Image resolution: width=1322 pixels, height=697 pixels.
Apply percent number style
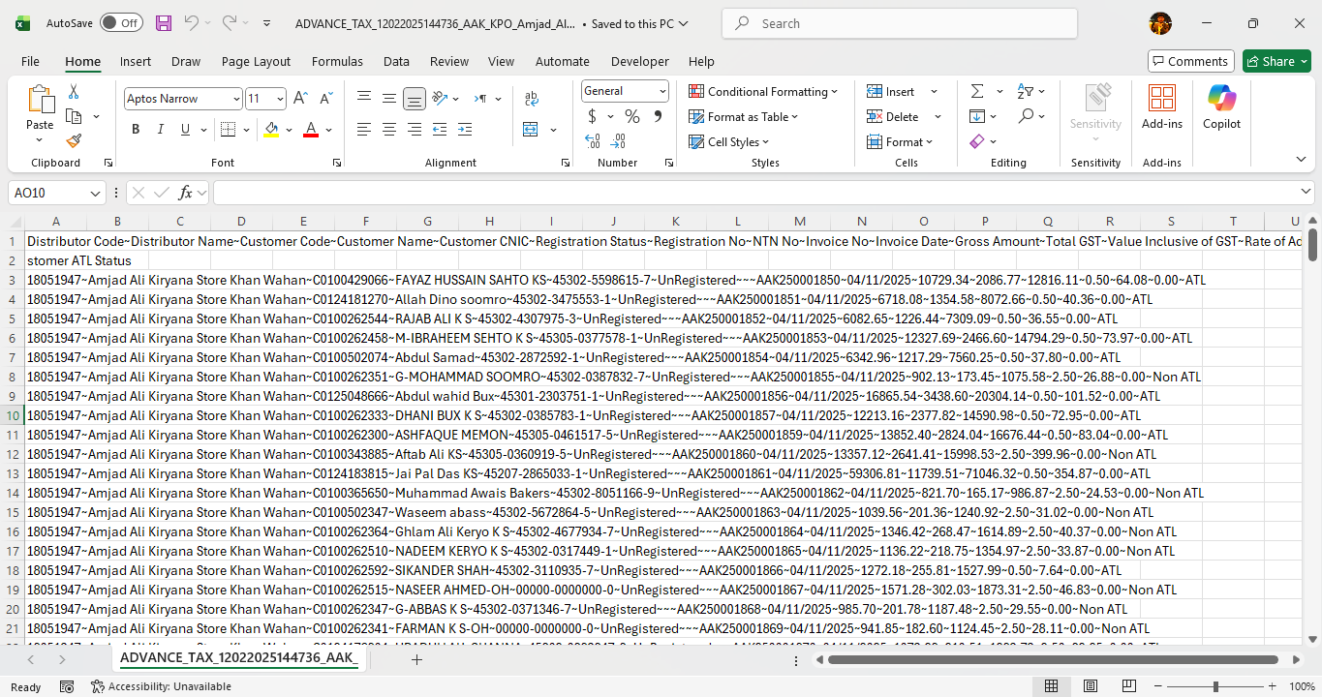[631, 115]
